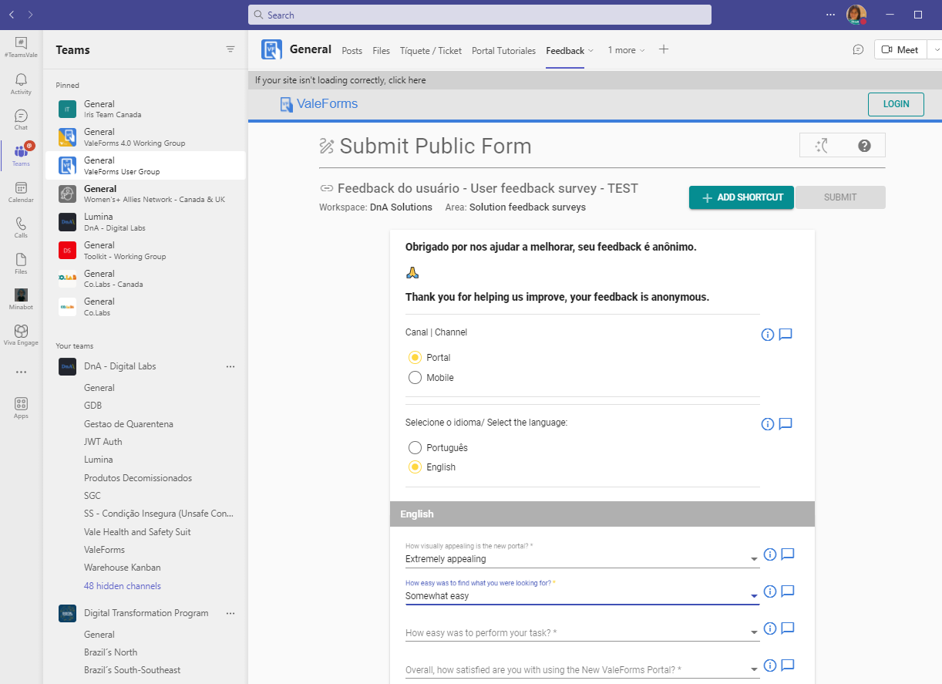Open pinned General of Co.Labs - Canada
The image size is (942, 684).
(x=145, y=278)
